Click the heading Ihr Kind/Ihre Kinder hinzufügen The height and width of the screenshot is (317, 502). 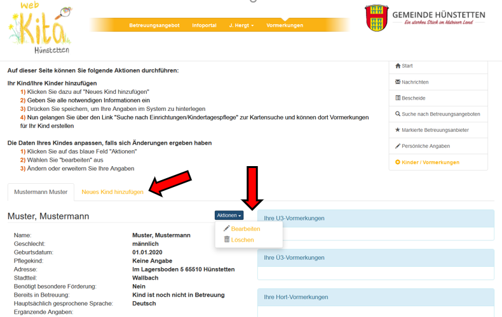[x=52, y=84]
